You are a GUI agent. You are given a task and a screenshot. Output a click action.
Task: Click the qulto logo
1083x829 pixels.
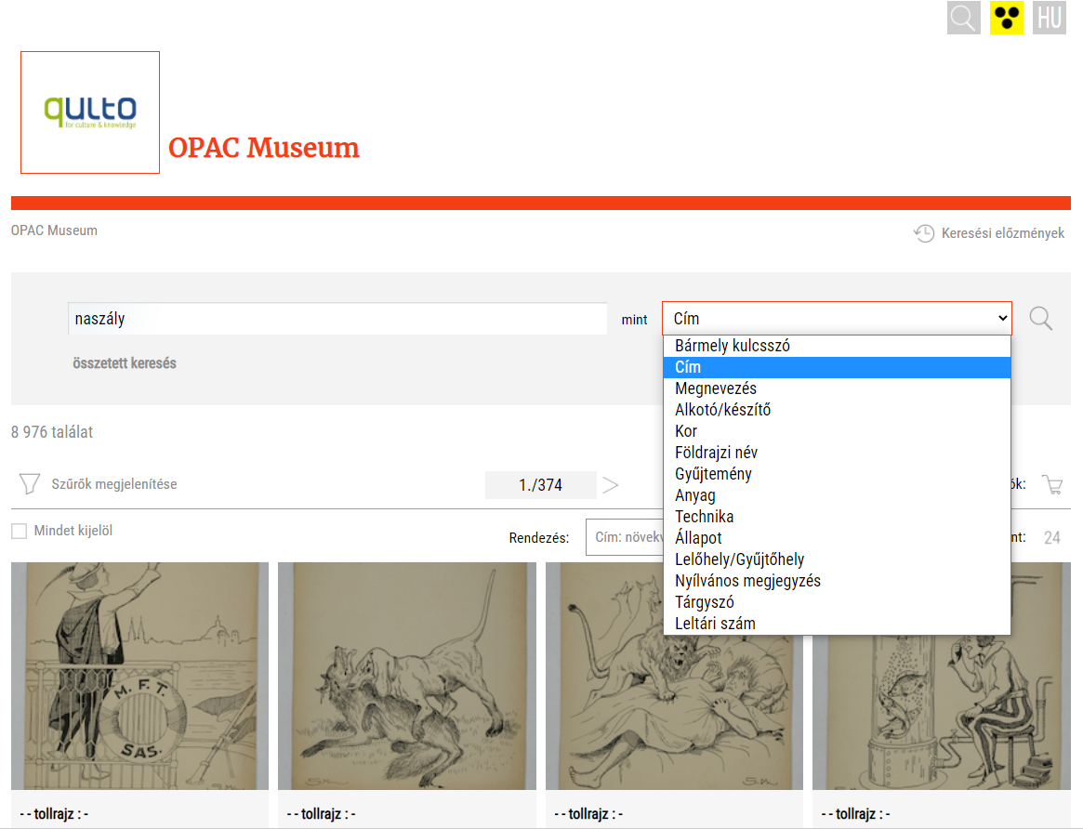click(x=90, y=112)
